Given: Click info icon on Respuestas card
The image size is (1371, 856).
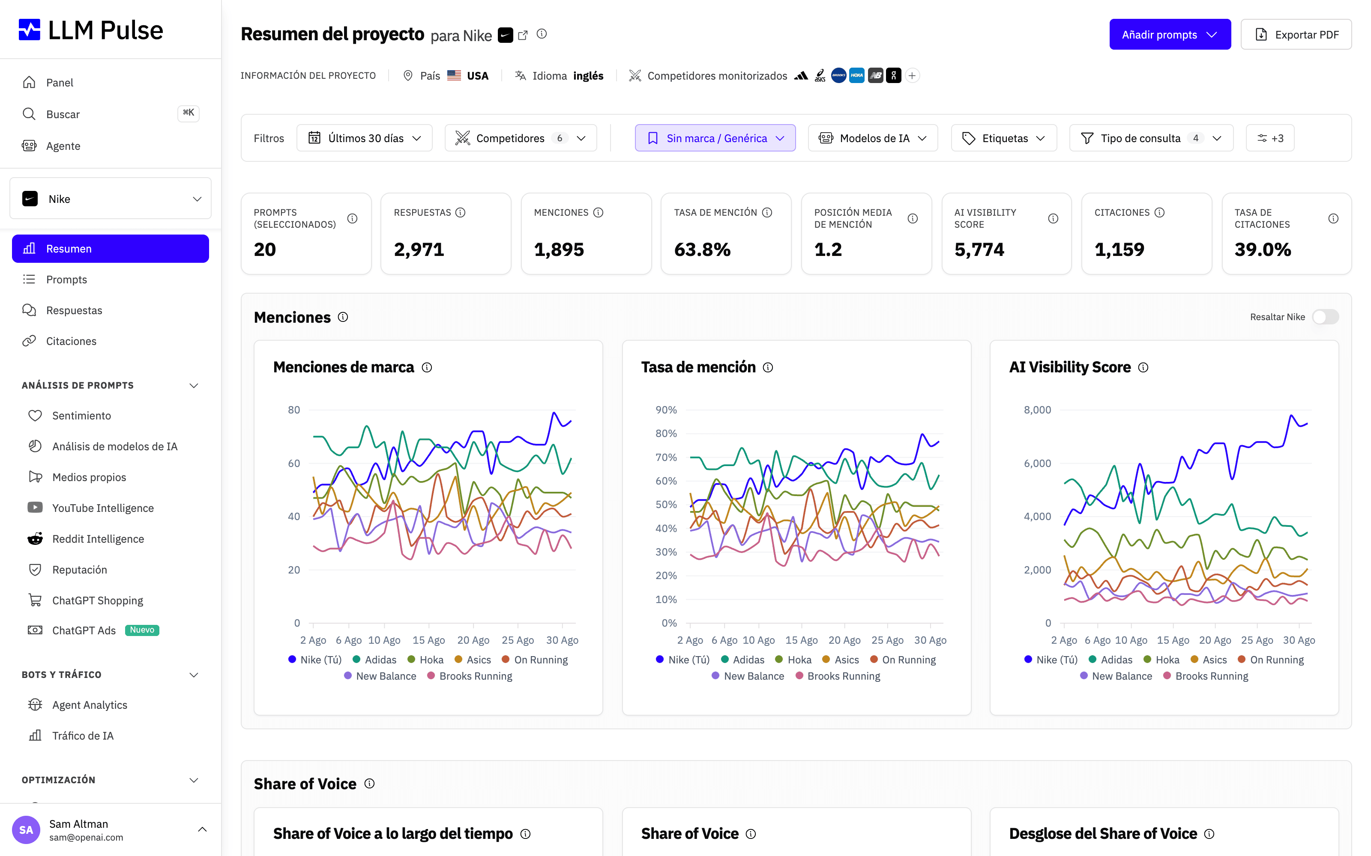Looking at the screenshot, I should [461, 212].
